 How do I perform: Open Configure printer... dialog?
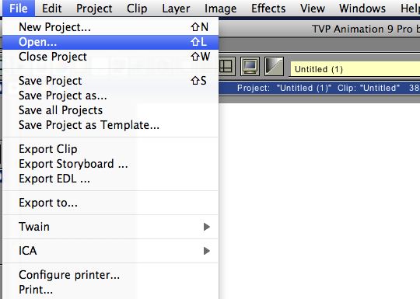110,275
